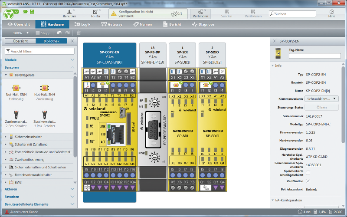The width and height of the screenshot is (347, 217).
Task: Open the Hilfe help menu
Action: click(x=332, y=14)
